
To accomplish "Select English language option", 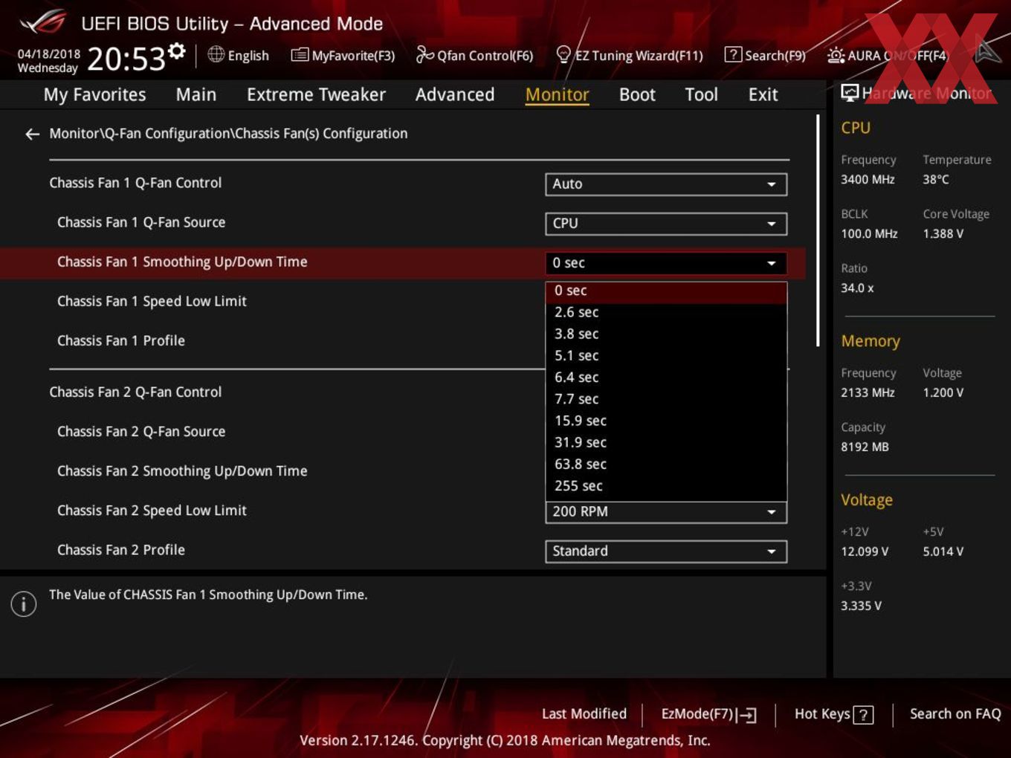I will coord(248,56).
